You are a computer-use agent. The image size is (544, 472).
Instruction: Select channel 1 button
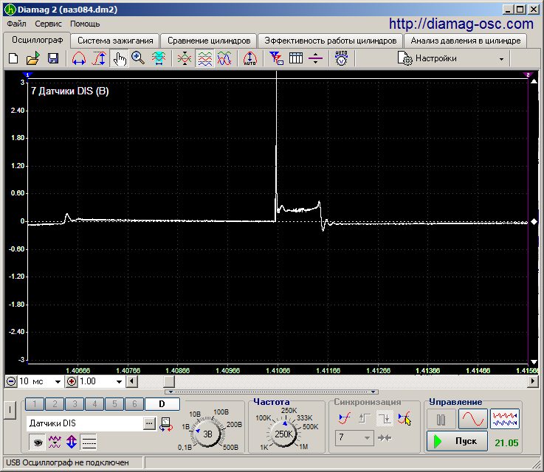pyautogui.click(x=35, y=404)
